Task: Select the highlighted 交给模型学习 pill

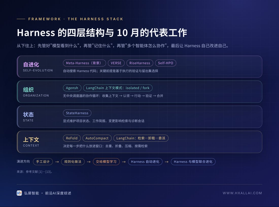Action: (106, 162)
